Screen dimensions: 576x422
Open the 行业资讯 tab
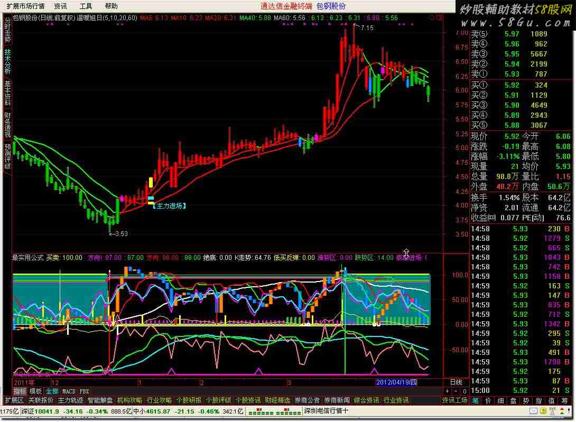click(396, 400)
